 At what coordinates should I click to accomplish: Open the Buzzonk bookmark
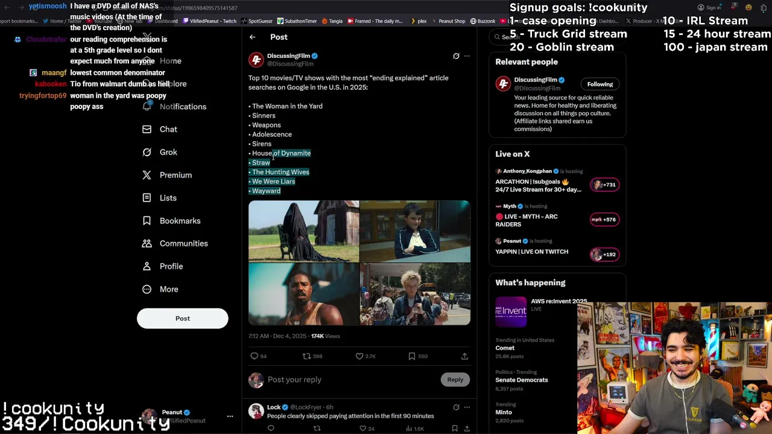482,21
